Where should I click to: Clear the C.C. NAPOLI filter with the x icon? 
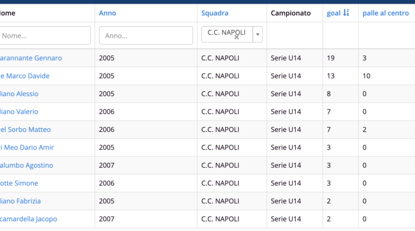click(237, 37)
